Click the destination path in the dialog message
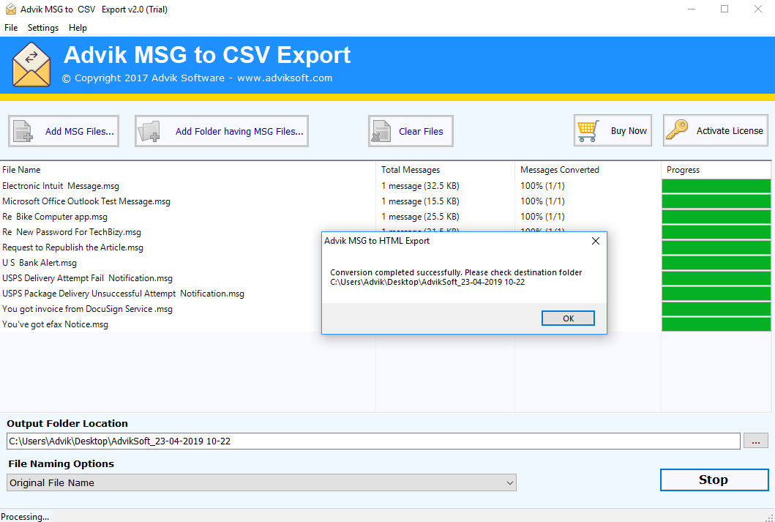775x522 pixels. click(427, 283)
